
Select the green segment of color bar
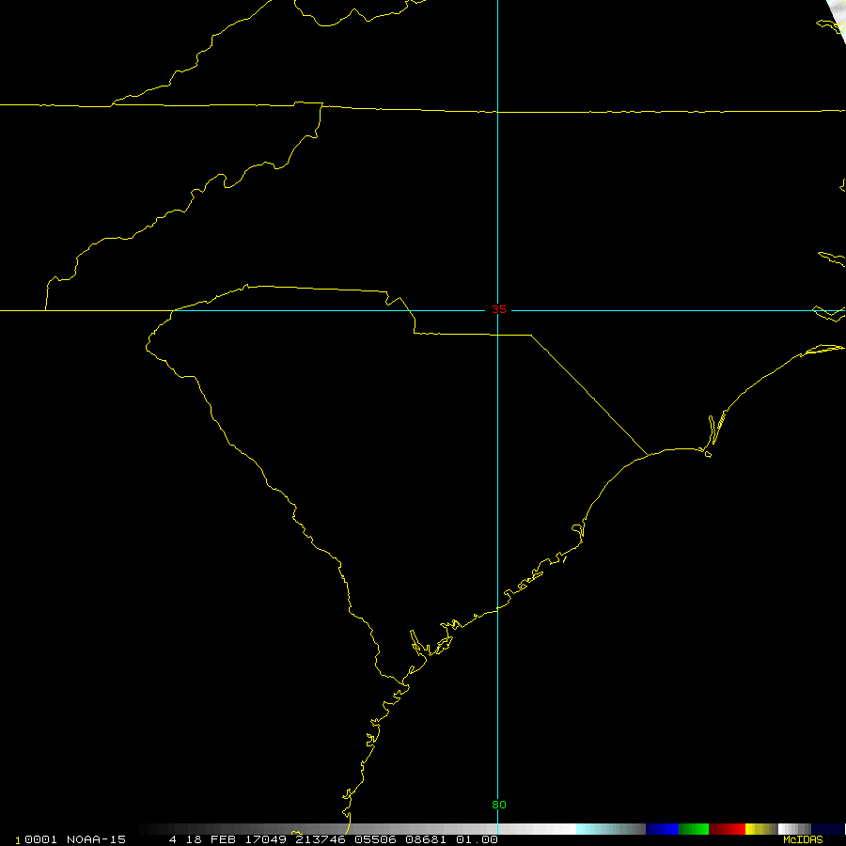(694, 829)
